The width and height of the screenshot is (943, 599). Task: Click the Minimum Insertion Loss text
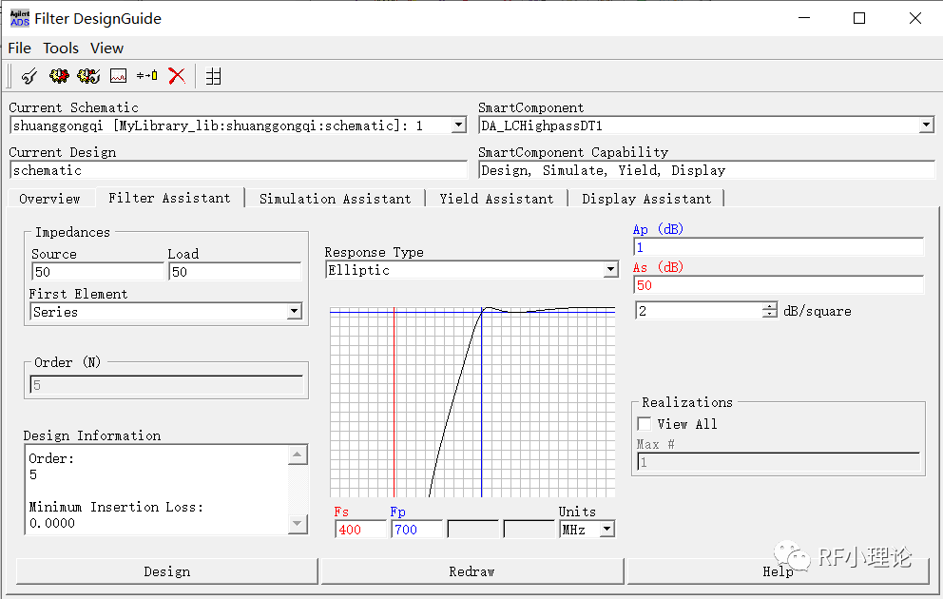pyautogui.click(x=116, y=507)
